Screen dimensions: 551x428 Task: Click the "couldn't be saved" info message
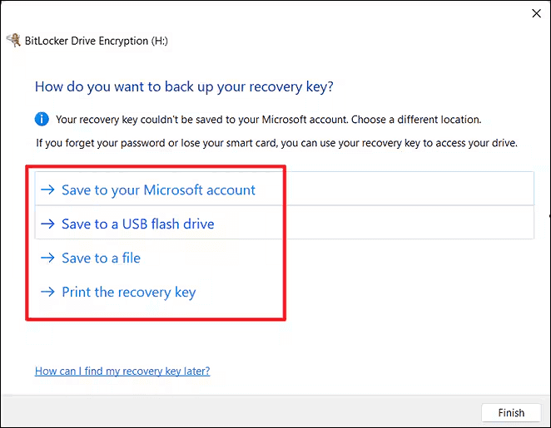click(268, 120)
